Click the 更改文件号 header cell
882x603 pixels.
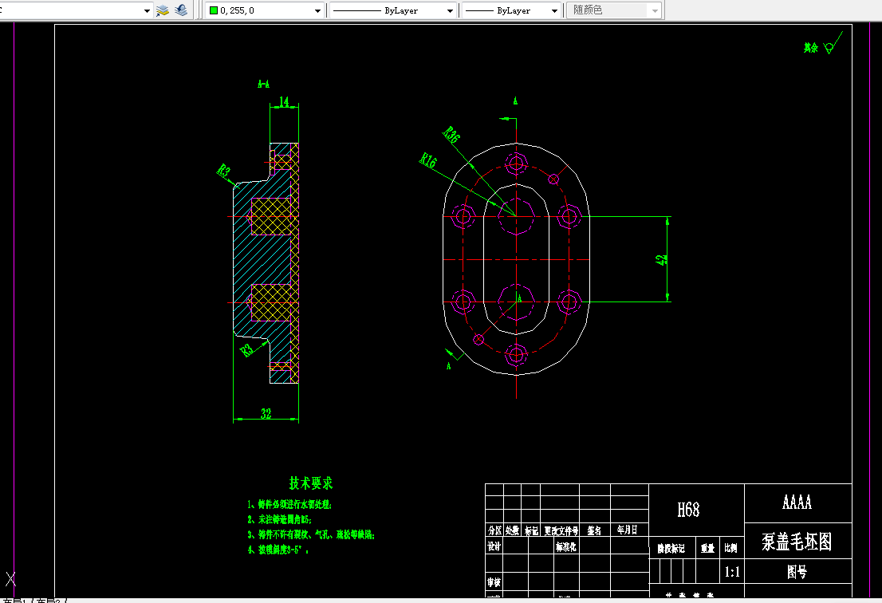point(561,531)
